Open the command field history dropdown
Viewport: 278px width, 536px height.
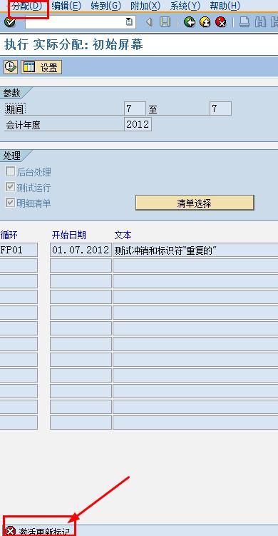click(130, 22)
